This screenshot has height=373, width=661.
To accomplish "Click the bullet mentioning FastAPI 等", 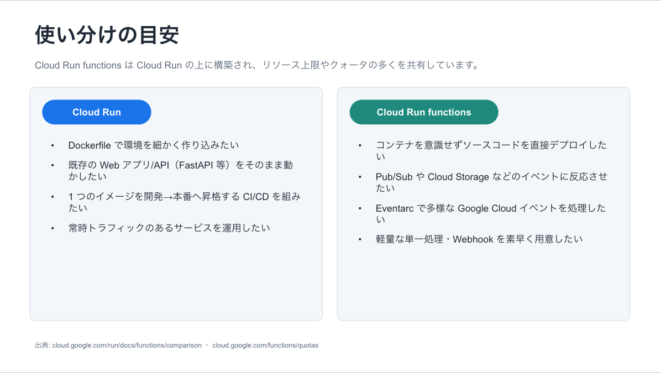I will coord(180,171).
